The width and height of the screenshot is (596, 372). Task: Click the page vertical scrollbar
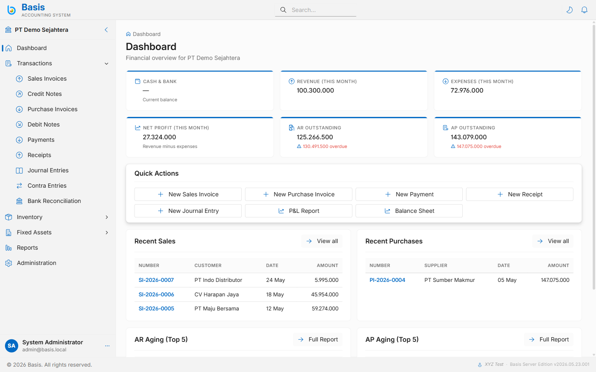coord(594,157)
